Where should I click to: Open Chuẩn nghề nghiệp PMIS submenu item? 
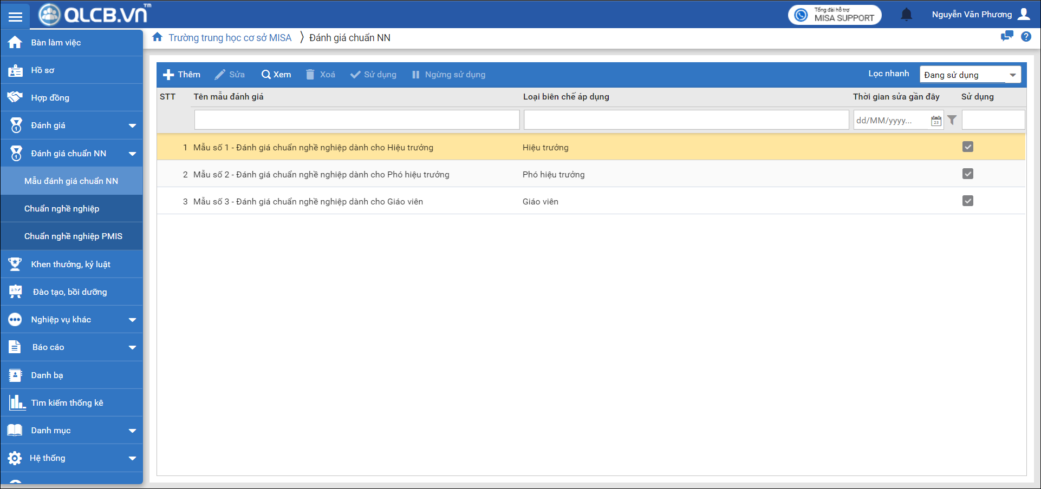(x=73, y=236)
